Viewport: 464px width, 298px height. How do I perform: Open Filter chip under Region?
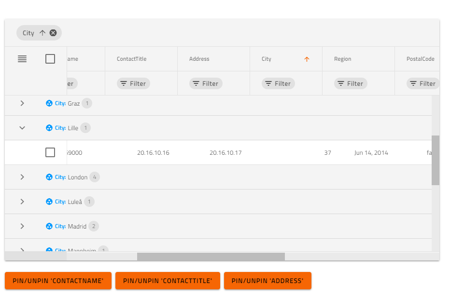coord(351,84)
